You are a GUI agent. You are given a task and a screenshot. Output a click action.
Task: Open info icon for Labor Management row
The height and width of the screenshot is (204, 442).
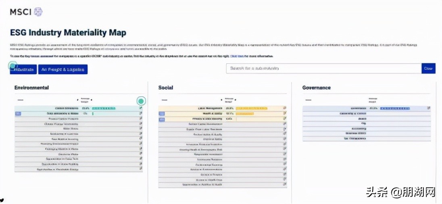pyautogui.click(x=285, y=108)
